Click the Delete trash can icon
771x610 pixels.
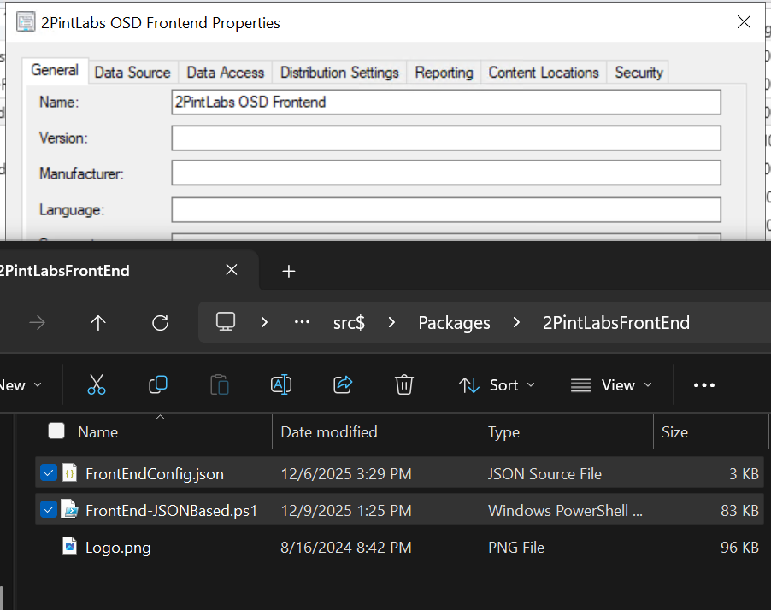[x=404, y=385]
